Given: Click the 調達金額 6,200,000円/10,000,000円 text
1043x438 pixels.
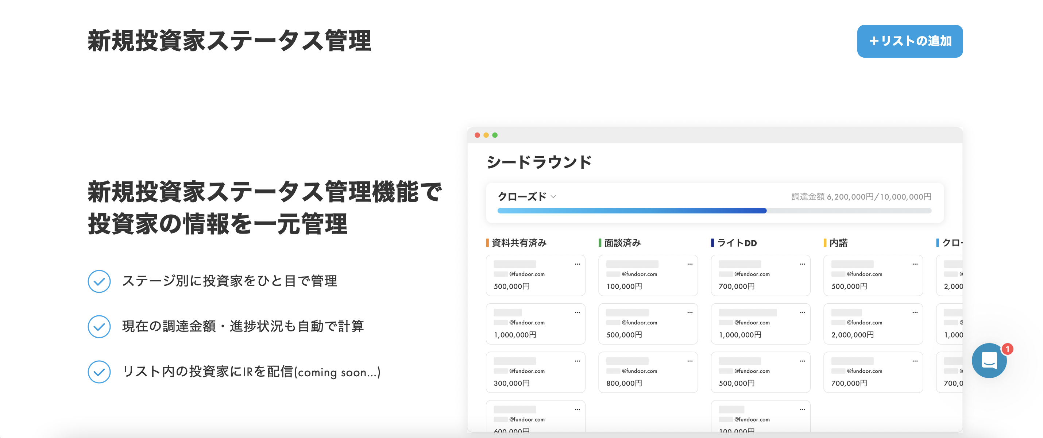Looking at the screenshot, I should [861, 197].
